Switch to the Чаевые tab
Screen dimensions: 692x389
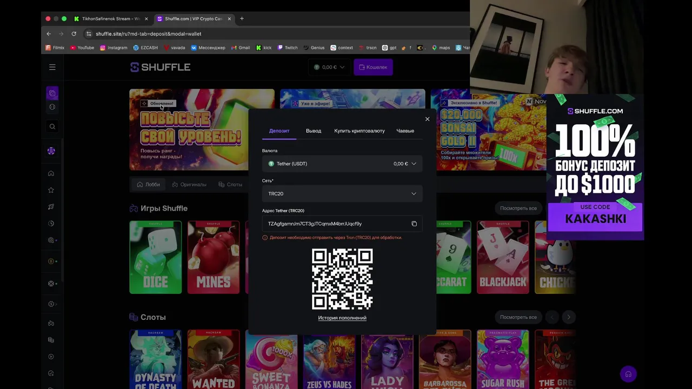405,131
